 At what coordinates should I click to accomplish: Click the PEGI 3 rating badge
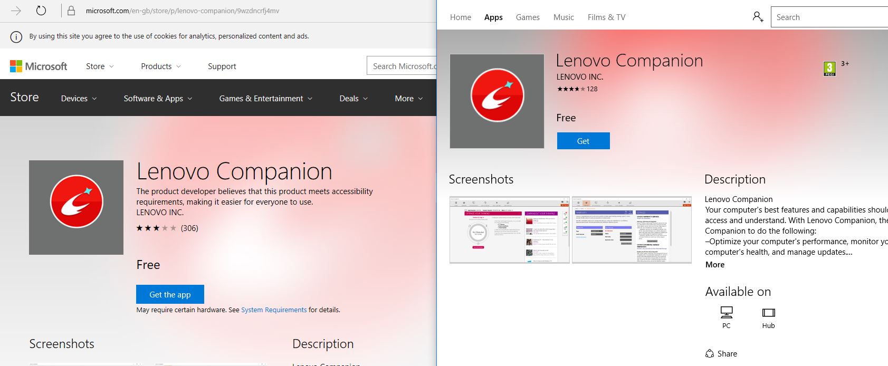click(x=829, y=69)
